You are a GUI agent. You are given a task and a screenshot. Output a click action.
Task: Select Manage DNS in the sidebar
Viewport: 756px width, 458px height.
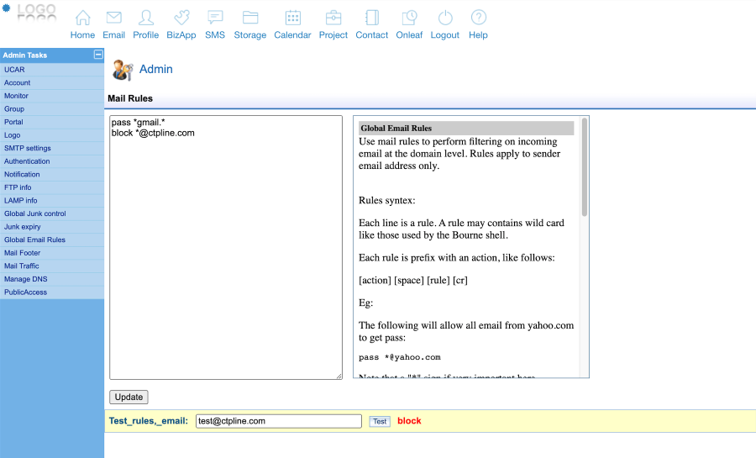click(25, 279)
